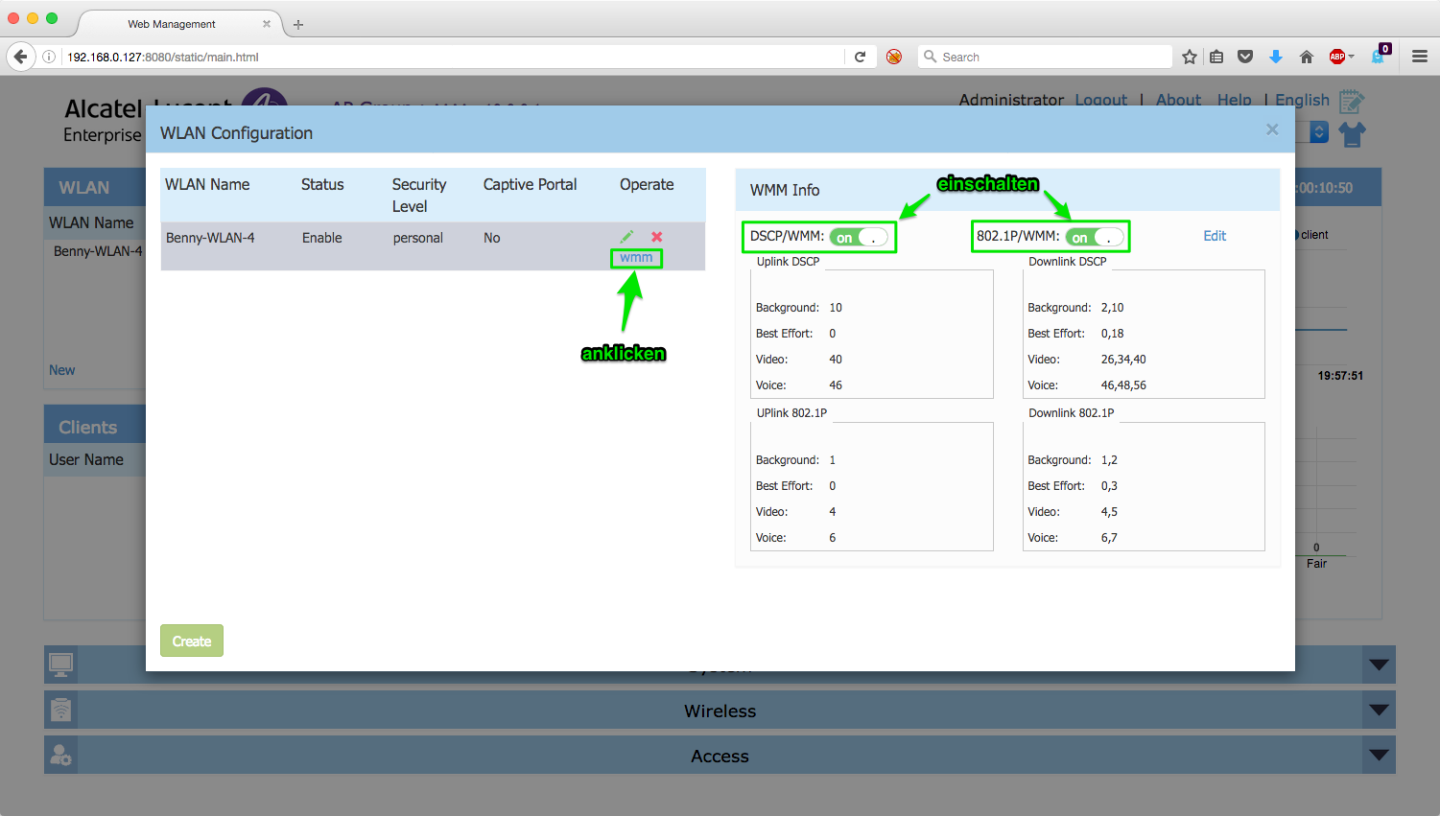Click the Edit link in WMM Info
The height and width of the screenshot is (816, 1440).
point(1215,236)
